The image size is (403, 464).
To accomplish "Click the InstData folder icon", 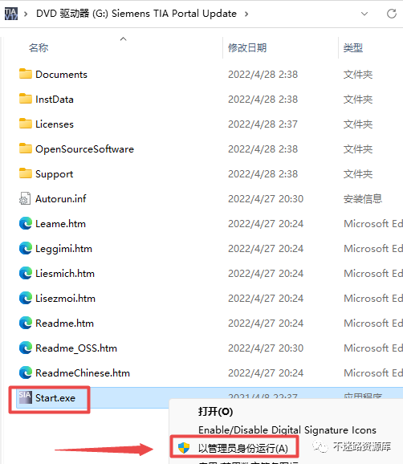I will tap(26, 99).
